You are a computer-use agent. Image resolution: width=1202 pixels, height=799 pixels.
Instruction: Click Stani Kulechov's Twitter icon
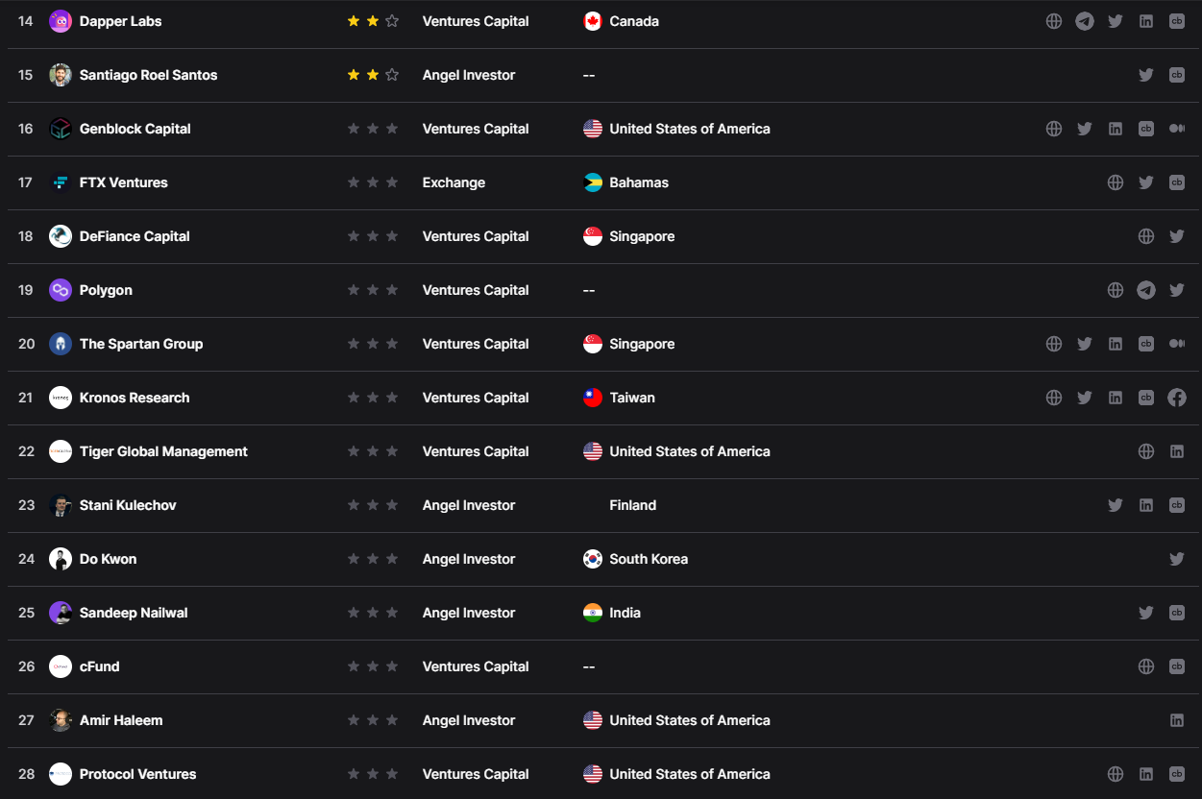(1116, 505)
